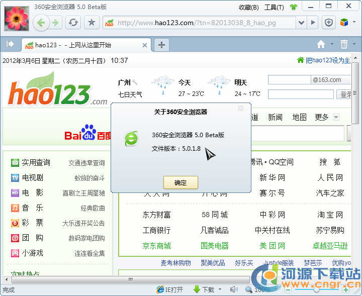Click today's rain weather icon

click(x=163, y=85)
